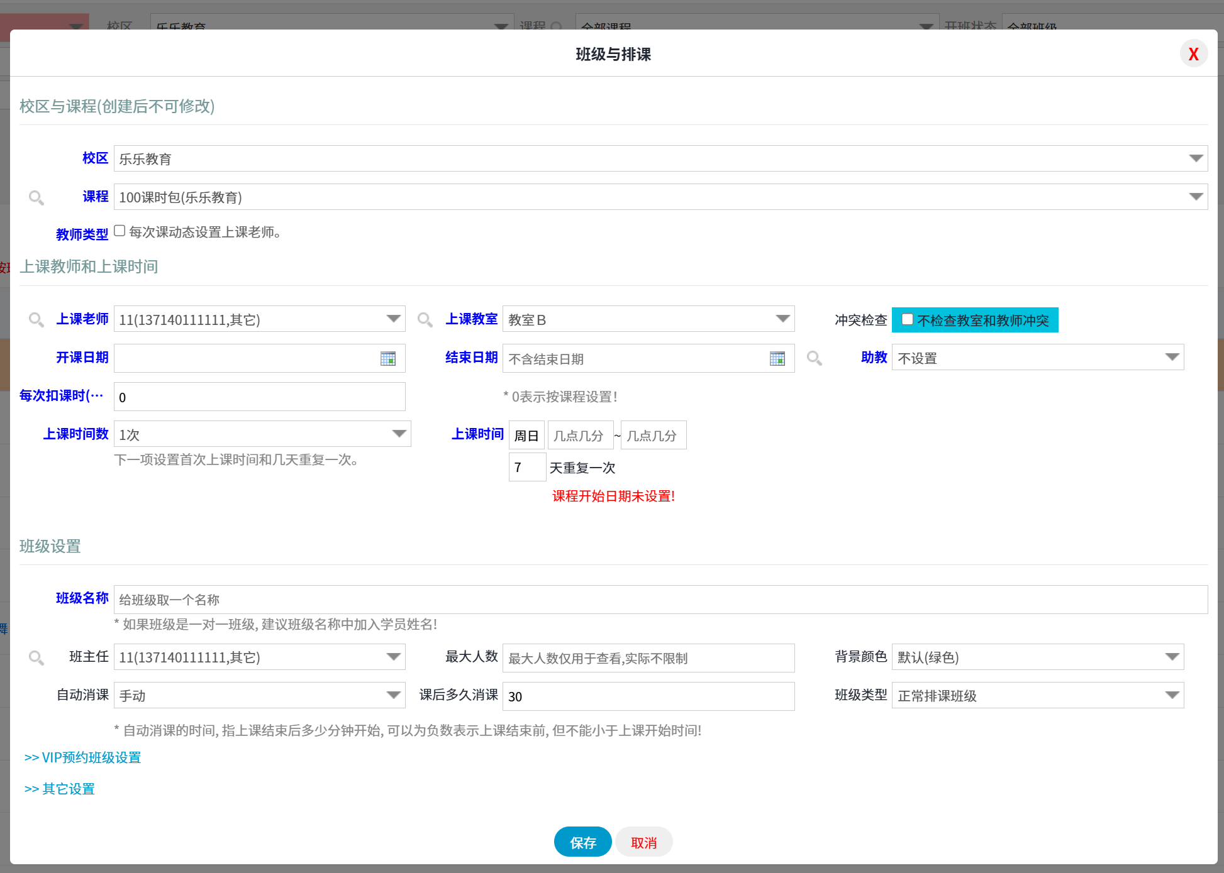This screenshot has width=1224, height=873.
Task: Expand the 校区 dropdown showing 乐乐教育
Action: click(660, 158)
